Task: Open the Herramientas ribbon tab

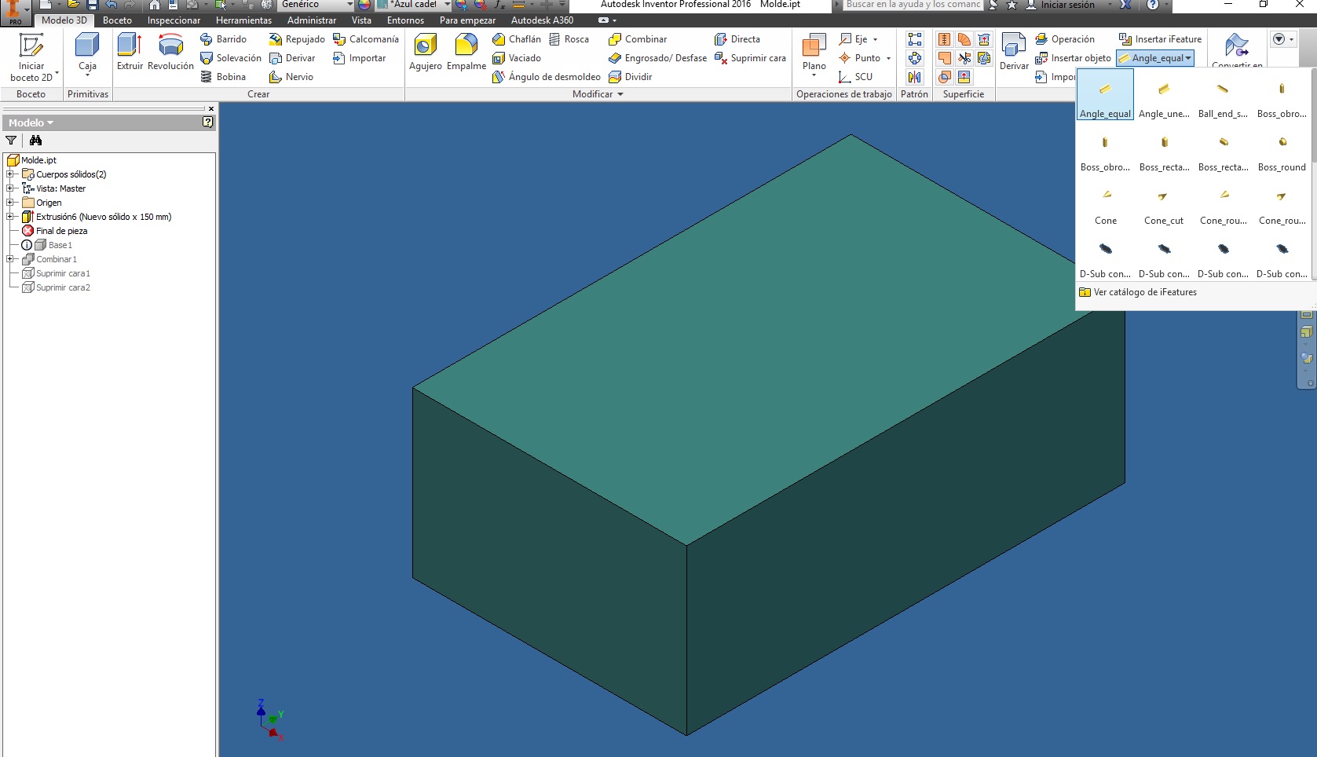Action: (x=243, y=20)
